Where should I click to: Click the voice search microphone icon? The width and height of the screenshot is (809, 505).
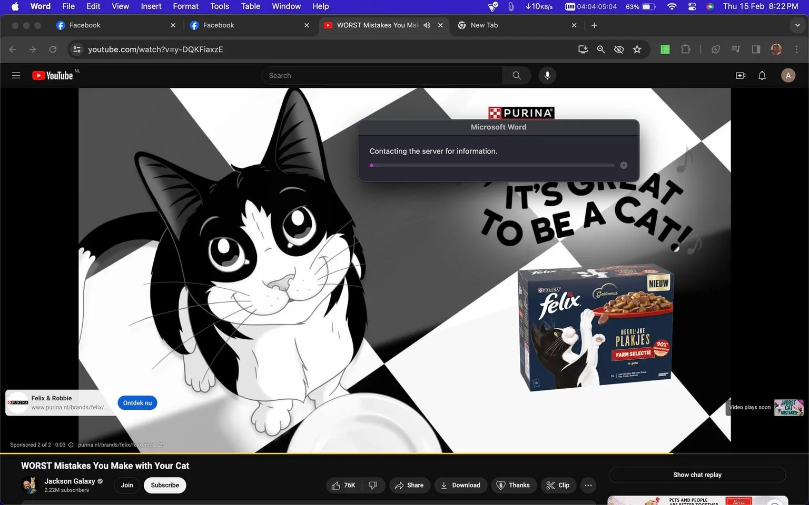(x=547, y=75)
